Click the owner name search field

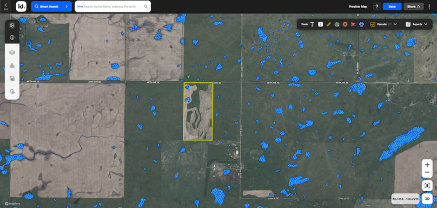coord(113,6)
